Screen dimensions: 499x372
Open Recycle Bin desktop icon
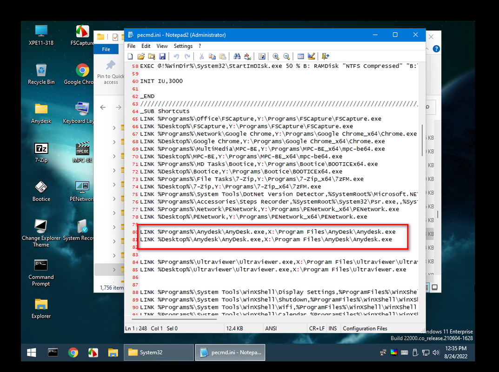41,74
